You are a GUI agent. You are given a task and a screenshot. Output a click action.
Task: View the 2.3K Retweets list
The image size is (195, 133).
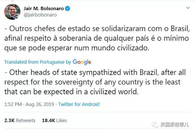coord(20,120)
